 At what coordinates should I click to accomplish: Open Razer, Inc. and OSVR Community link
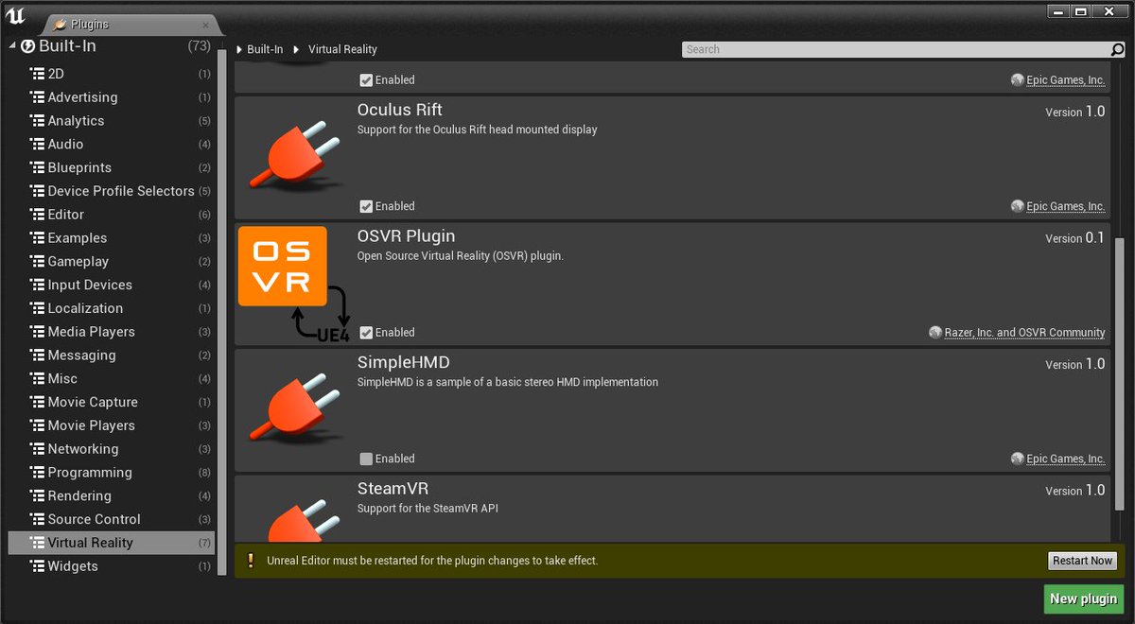click(1024, 333)
